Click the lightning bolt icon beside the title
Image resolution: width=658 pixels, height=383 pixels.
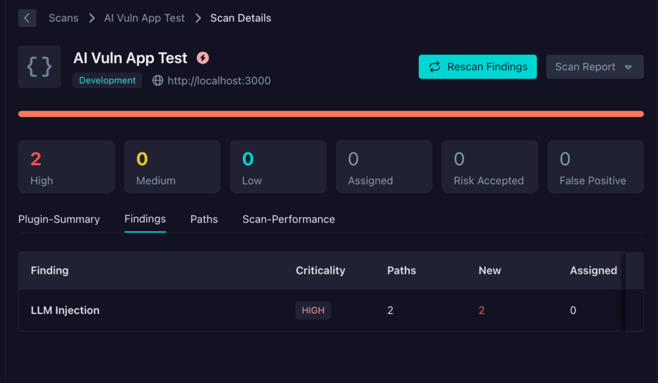[203, 58]
